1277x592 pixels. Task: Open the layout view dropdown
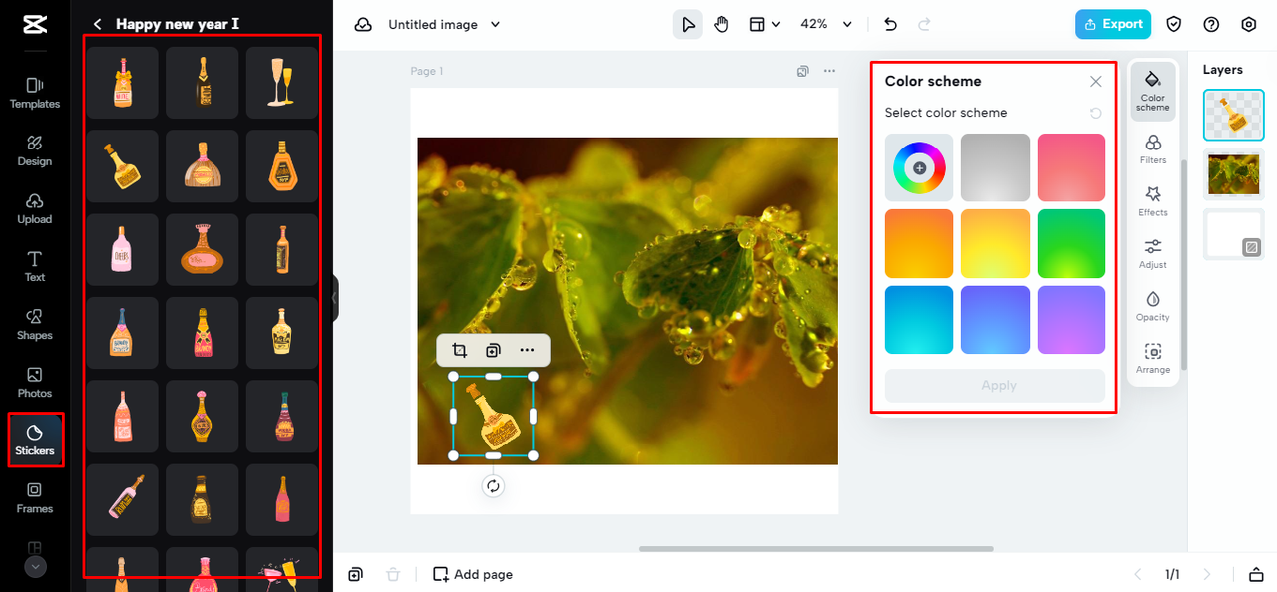tap(764, 24)
